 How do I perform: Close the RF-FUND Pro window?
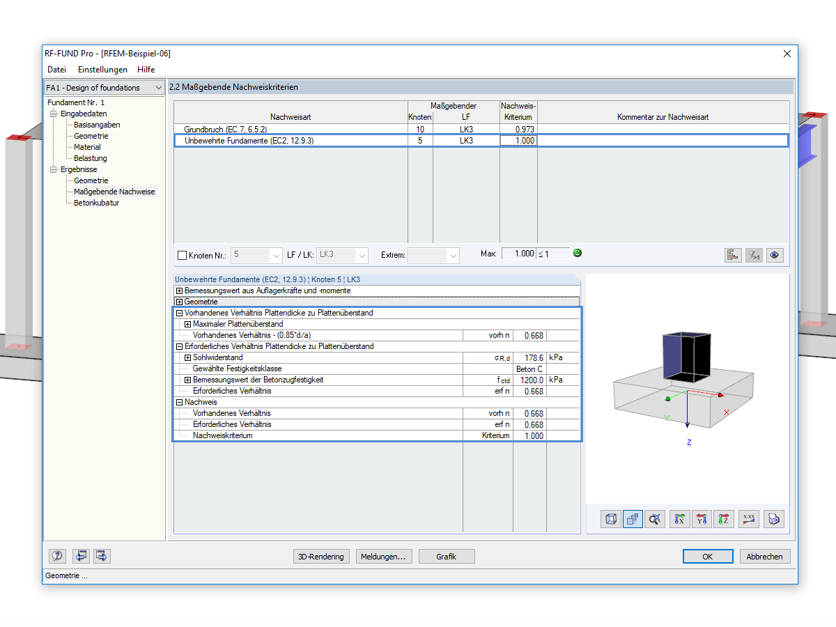(x=787, y=54)
